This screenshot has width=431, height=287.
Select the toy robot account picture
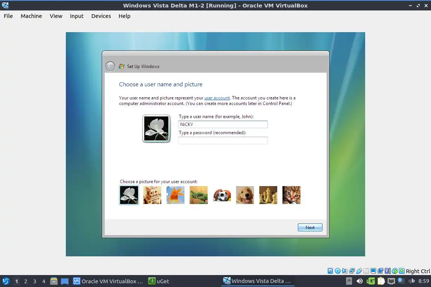point(152,195)
